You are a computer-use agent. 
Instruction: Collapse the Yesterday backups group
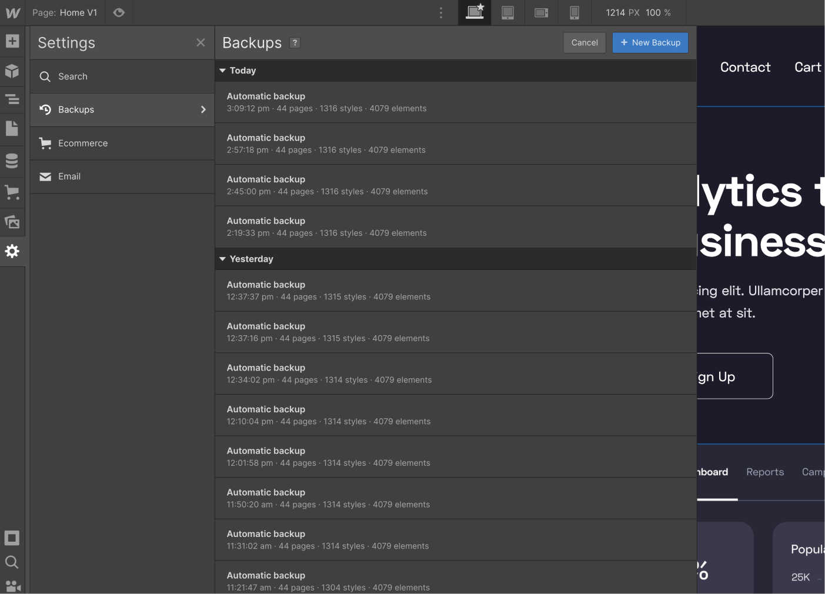[x=223, y=259]
